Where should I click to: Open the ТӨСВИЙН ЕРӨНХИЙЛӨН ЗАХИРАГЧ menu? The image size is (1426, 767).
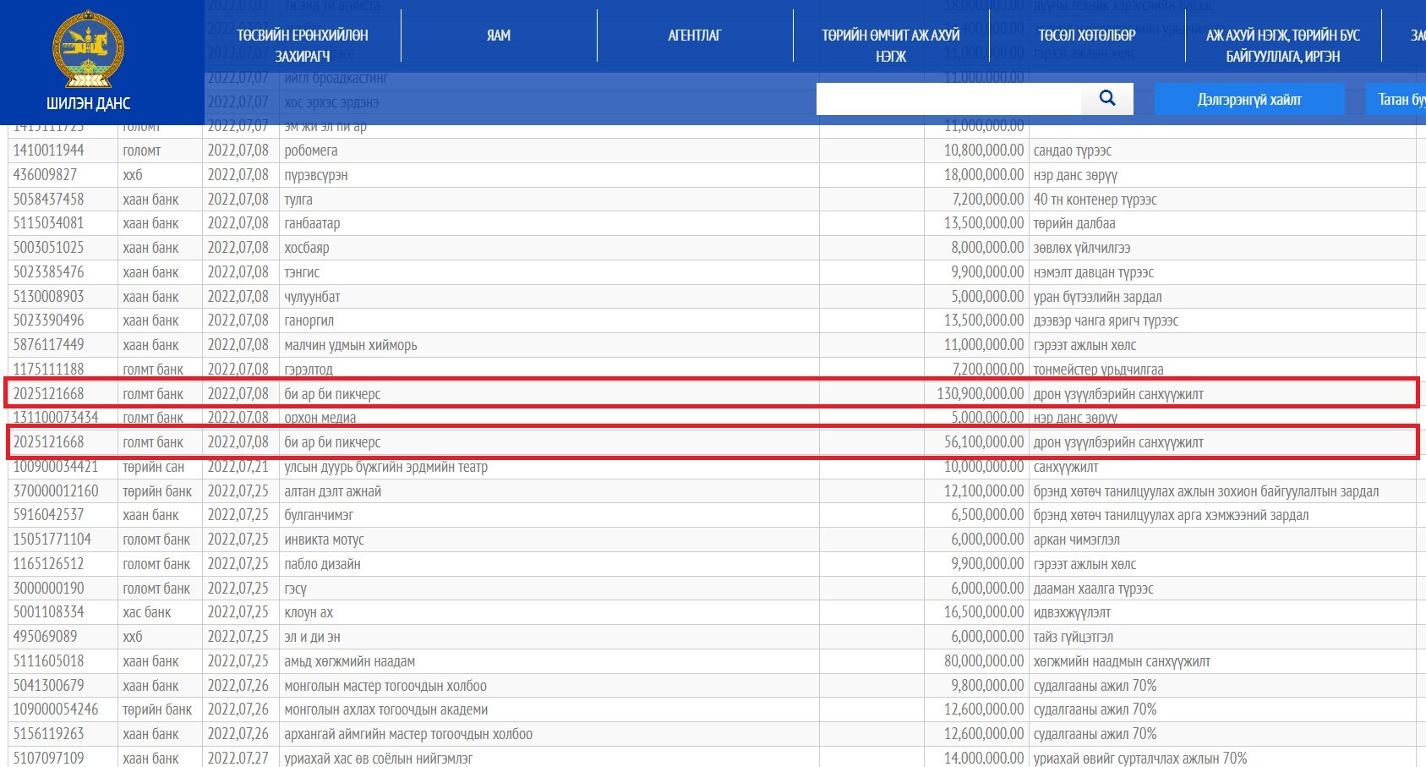(303, 46)
